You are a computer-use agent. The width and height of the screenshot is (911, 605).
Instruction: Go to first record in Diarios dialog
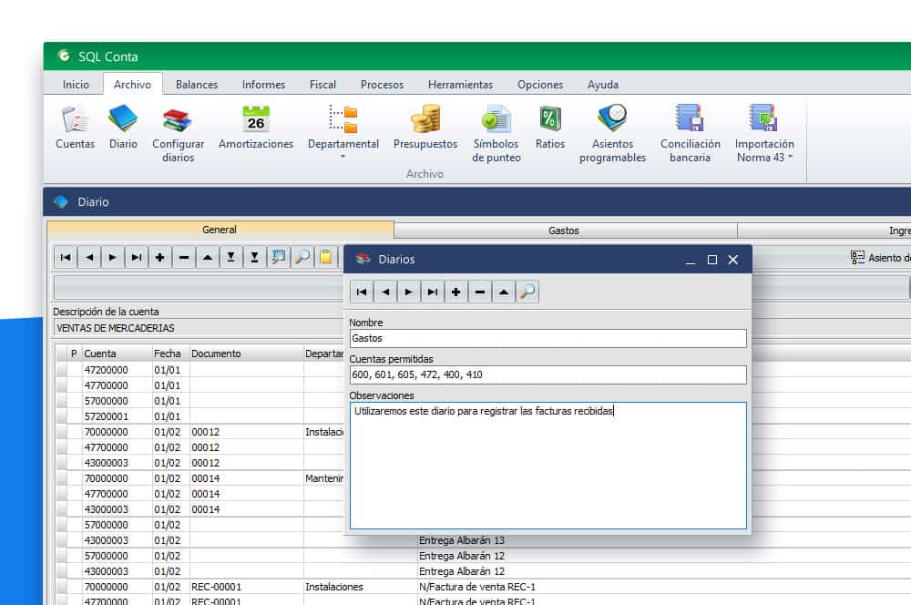pos(362,292)
